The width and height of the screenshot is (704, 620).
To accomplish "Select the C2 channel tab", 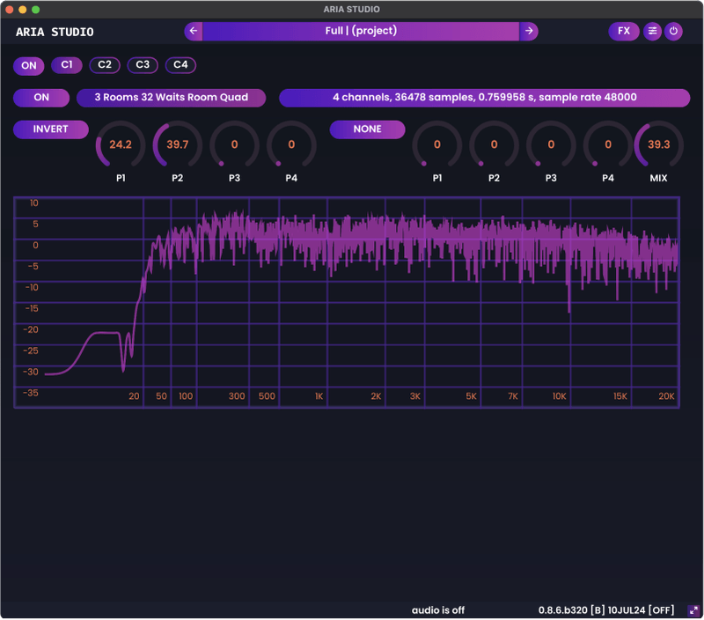I will pyautogui.click(x=105, y=64).
